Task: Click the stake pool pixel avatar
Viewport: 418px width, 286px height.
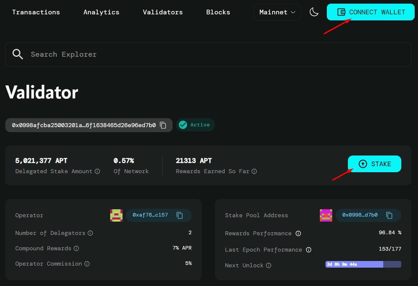Action: (326, 215)
